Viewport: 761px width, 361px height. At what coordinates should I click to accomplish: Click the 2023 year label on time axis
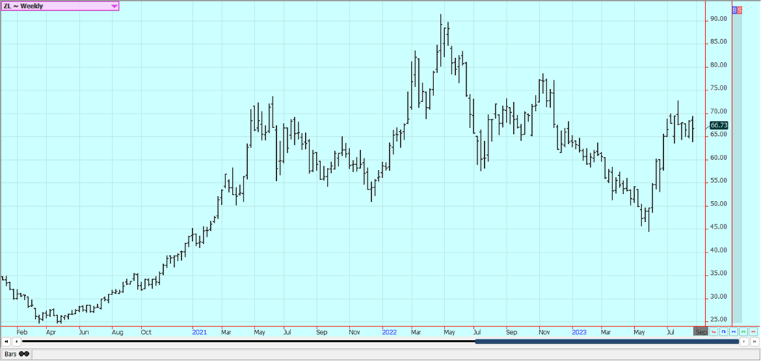coord(579,332)
